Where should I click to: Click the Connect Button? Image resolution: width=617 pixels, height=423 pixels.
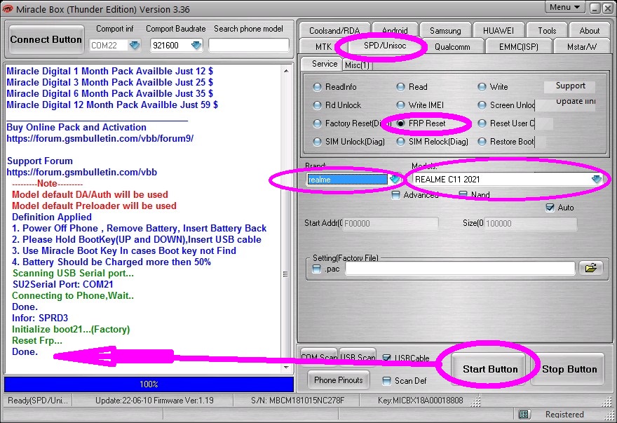[x=46, y=39]
